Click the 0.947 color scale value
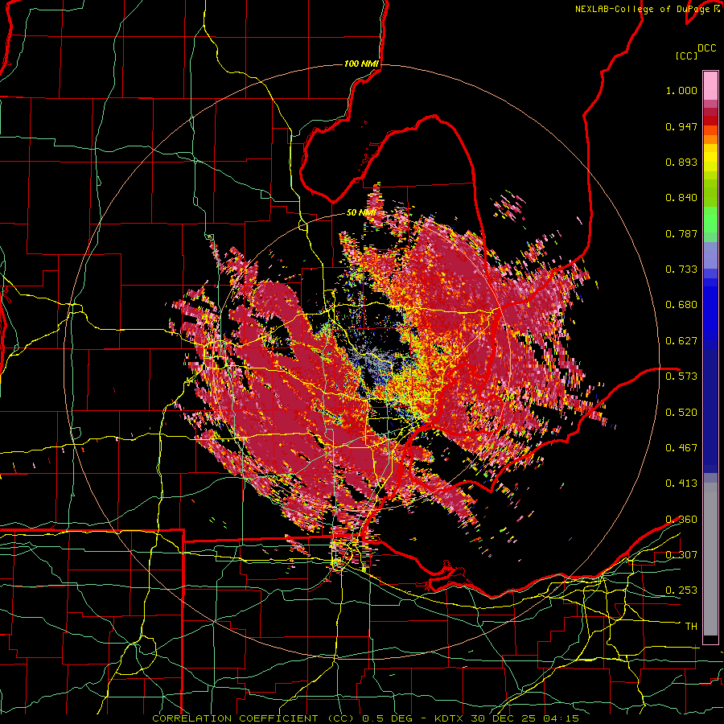 tap(681, 126)
